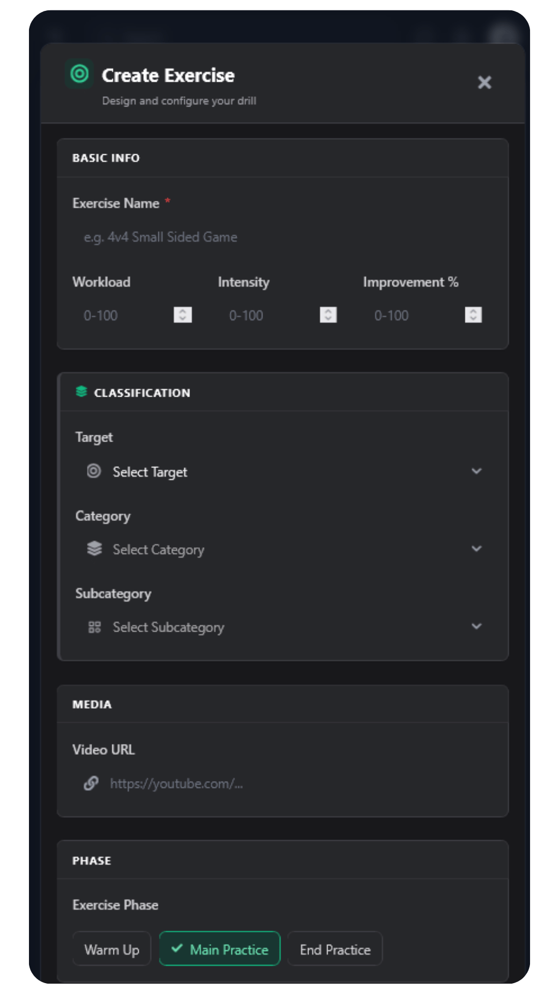
Task: Increment the Workload value using its stepper
Action: (183, 312)
